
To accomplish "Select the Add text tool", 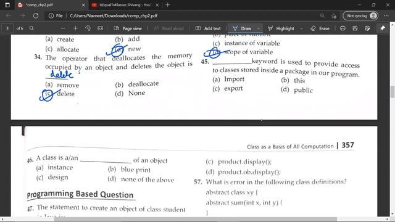I will coord(208,28).
